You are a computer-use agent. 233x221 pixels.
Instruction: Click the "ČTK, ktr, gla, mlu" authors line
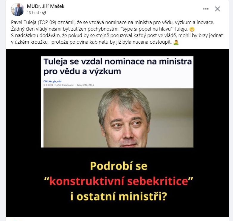pos(52,81)
